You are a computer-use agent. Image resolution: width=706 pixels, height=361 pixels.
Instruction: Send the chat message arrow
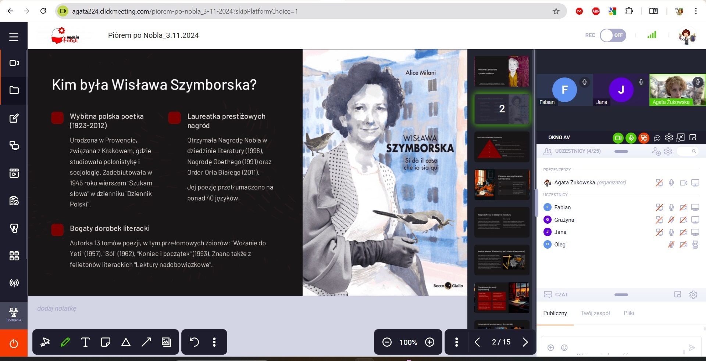click(x=692, y=348)
